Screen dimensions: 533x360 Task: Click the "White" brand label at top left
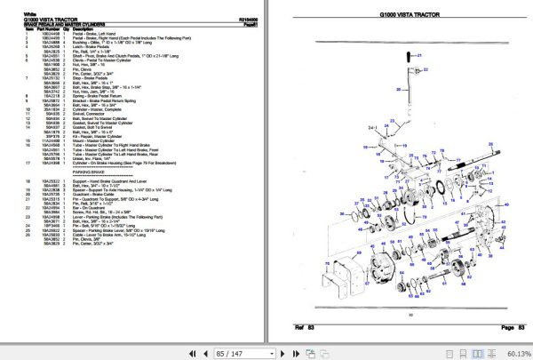[x=30, y=14]
